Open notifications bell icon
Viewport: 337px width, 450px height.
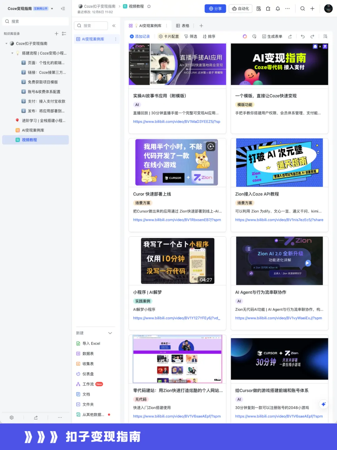coord(278,9)
